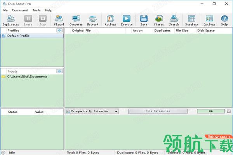The height and width of the screenshot is (155, 233).
Task: Click the folder icon for Documents input
Action: [x=3, y=77]
